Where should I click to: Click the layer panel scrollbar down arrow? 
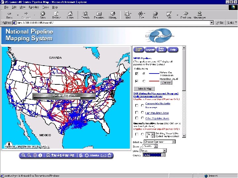pos(184,136)
